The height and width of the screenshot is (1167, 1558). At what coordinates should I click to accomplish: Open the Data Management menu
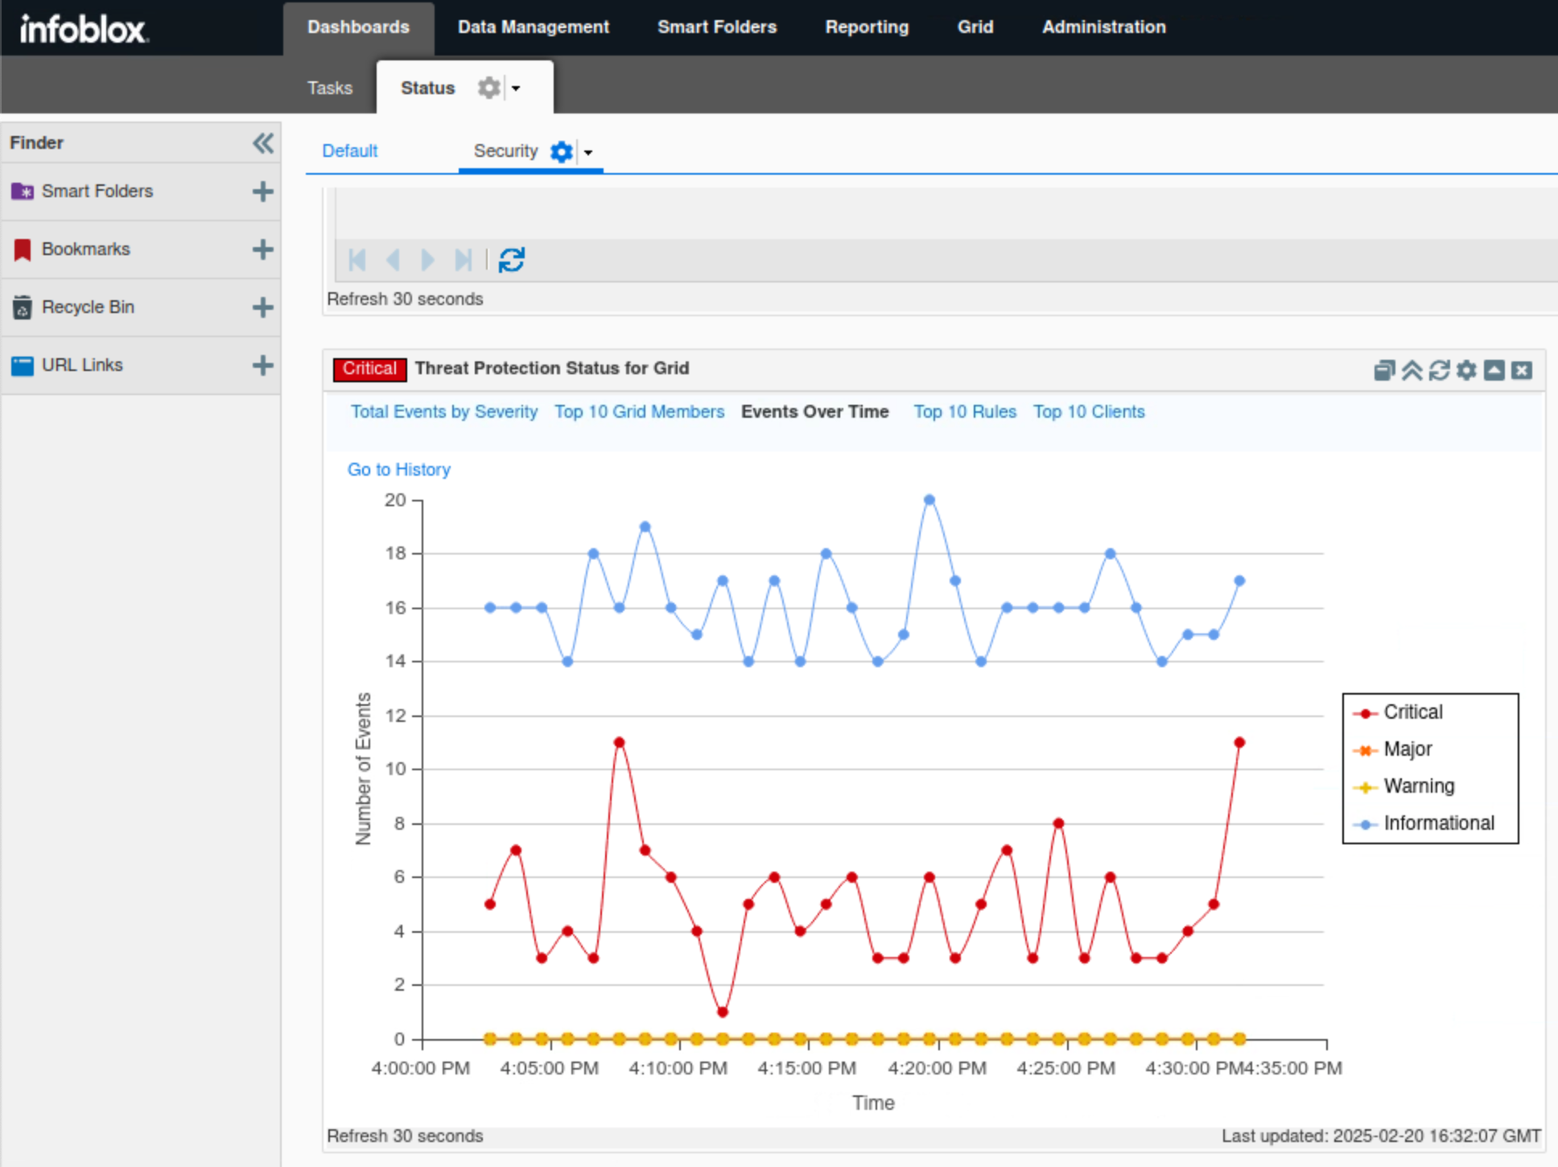coord(533,27)
